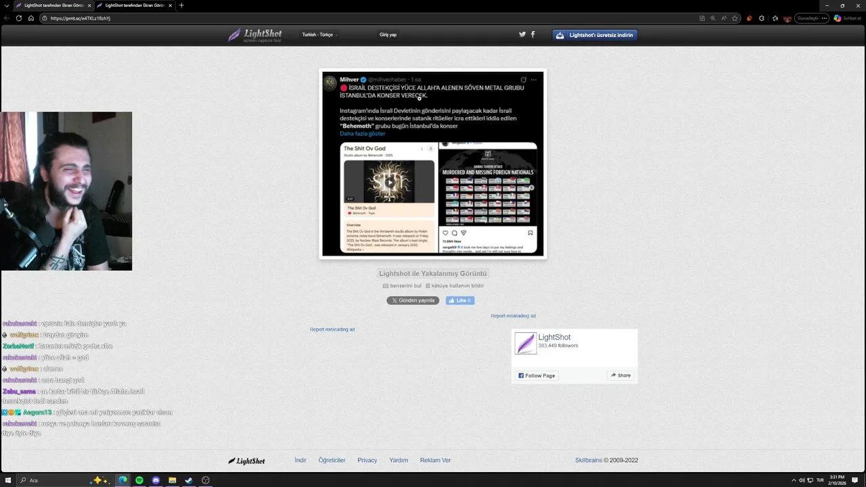Open the uploaded screenshot image

tap(433, 164)
